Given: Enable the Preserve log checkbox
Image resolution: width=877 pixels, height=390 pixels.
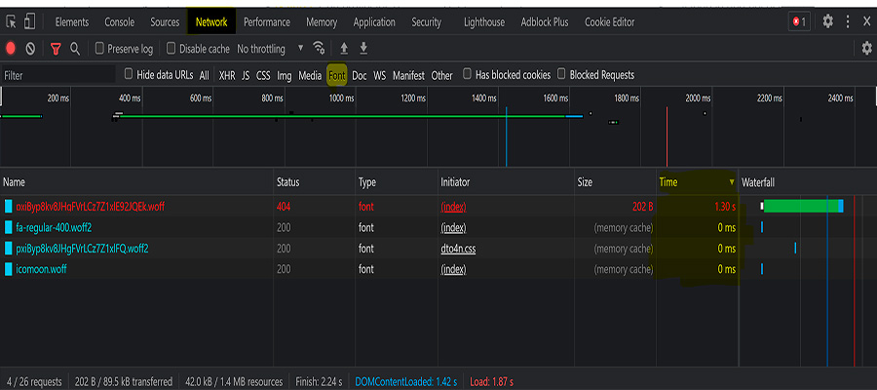Looking at the screenshot, I should click(99, 49).
